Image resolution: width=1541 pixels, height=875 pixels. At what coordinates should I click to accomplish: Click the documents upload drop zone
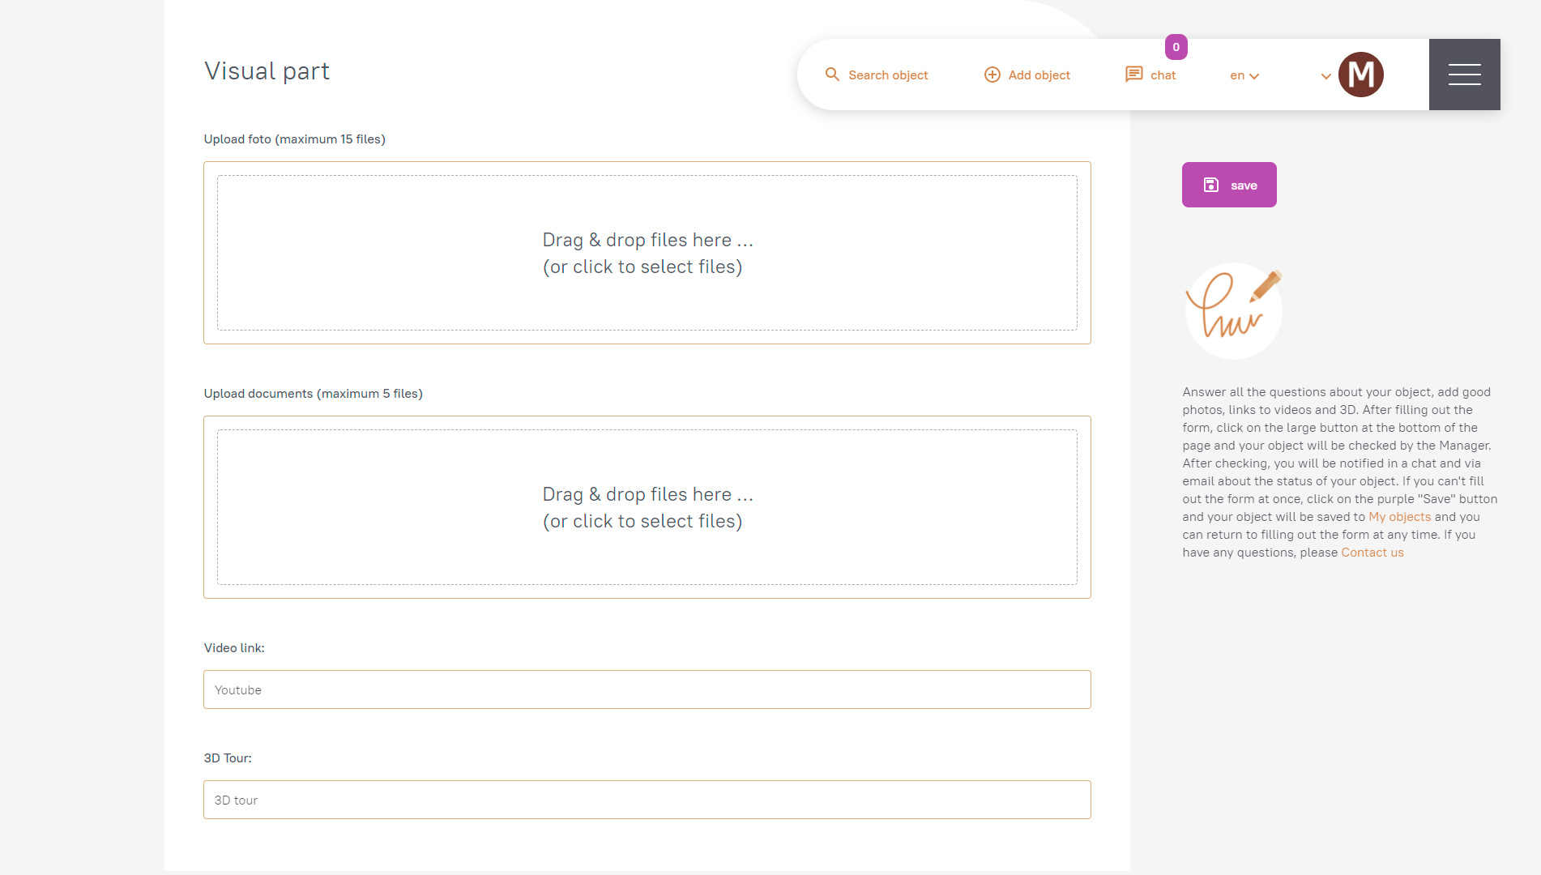647,507
